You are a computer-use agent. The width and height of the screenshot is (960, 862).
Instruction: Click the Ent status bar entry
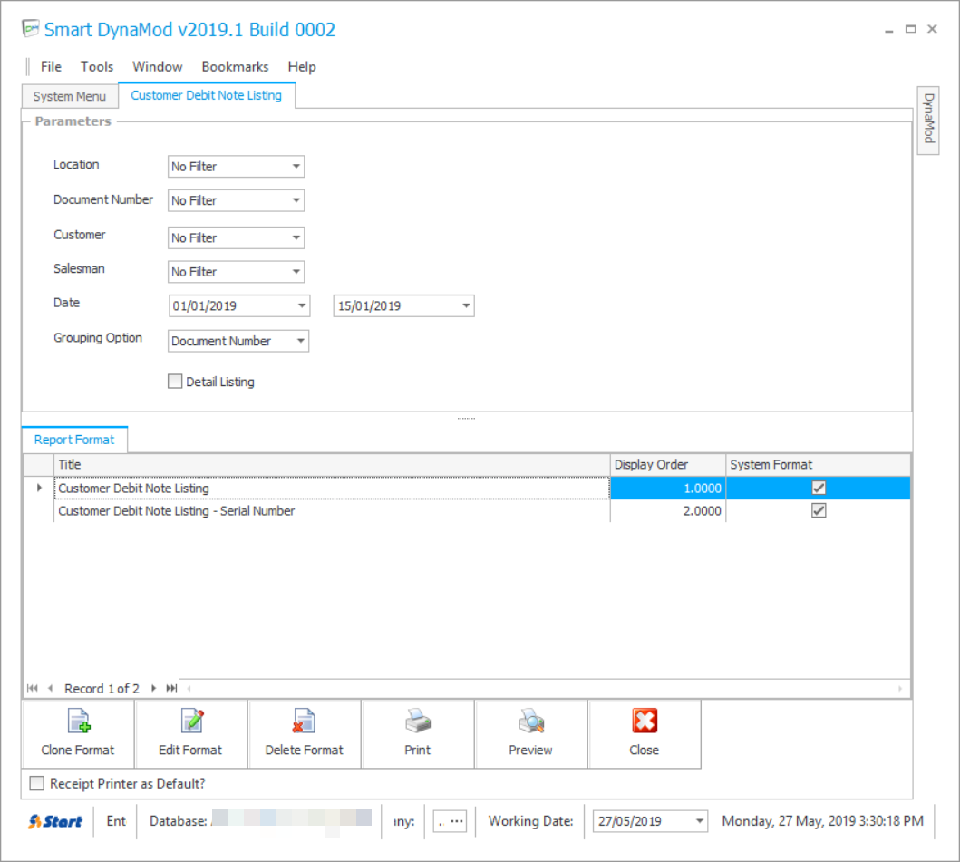pos(116,821)
